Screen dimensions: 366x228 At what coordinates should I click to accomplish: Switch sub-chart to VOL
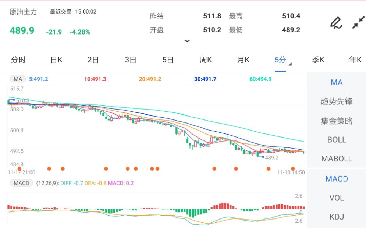click(x=337, y=198)
